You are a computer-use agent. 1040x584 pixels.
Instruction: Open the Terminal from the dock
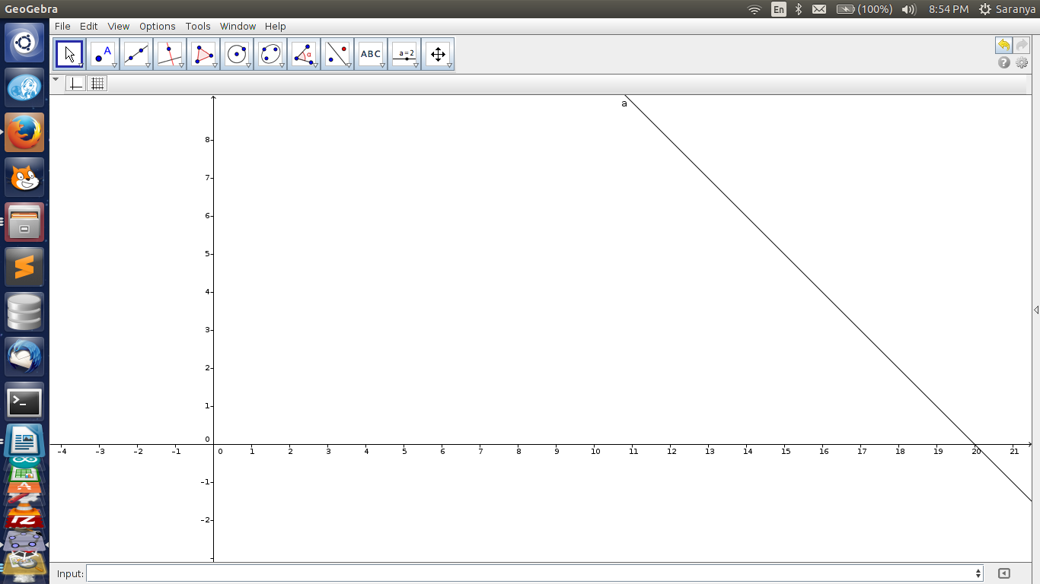(x=25, y=402)
